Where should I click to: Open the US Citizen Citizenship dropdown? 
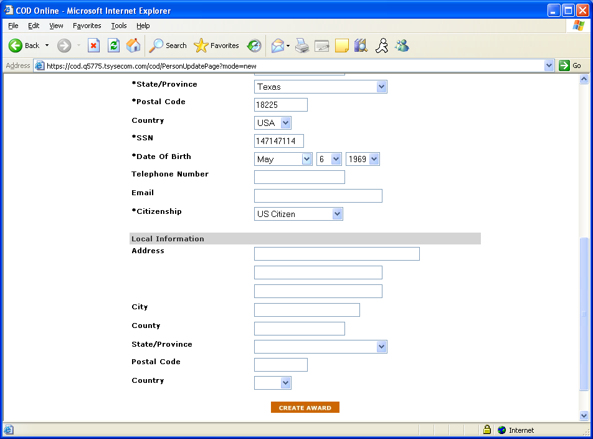coord(338,214)
